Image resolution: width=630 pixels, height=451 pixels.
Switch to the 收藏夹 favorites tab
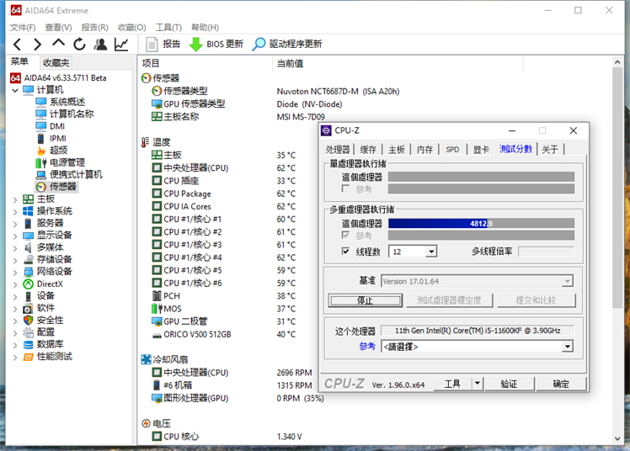click(56, 63)
